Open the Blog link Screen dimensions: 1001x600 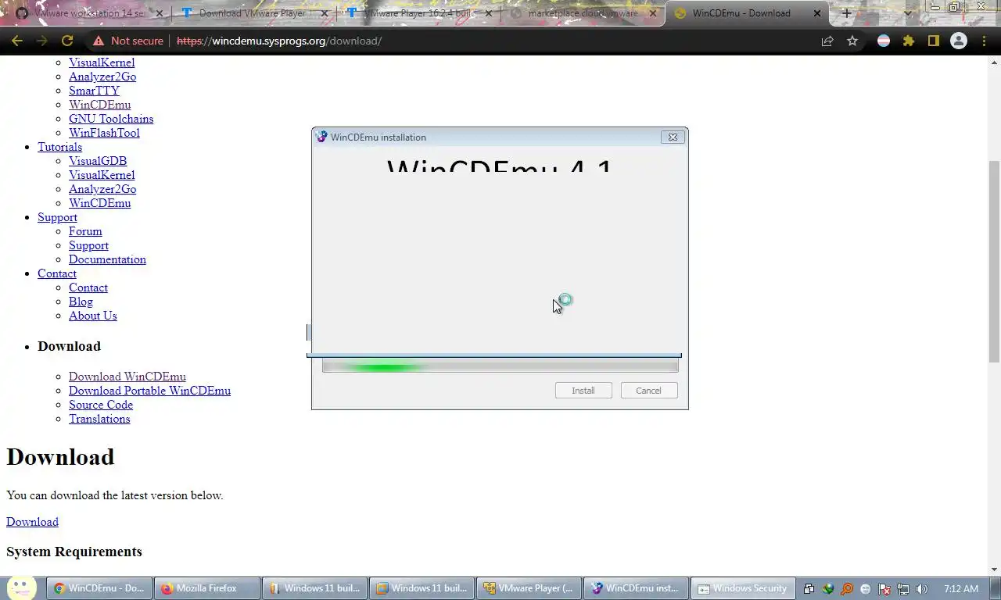click(81, 302)
